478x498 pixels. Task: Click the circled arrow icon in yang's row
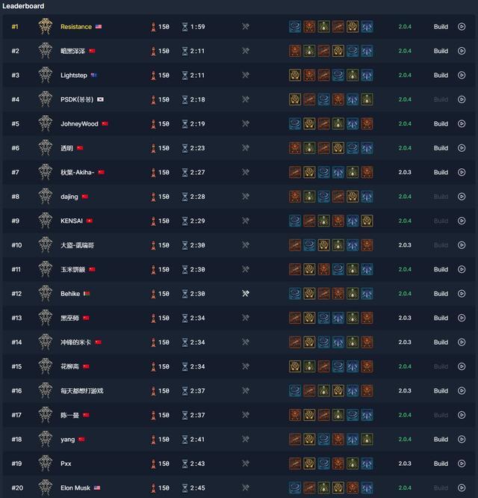pyautogui.click(x=462, y=440)
